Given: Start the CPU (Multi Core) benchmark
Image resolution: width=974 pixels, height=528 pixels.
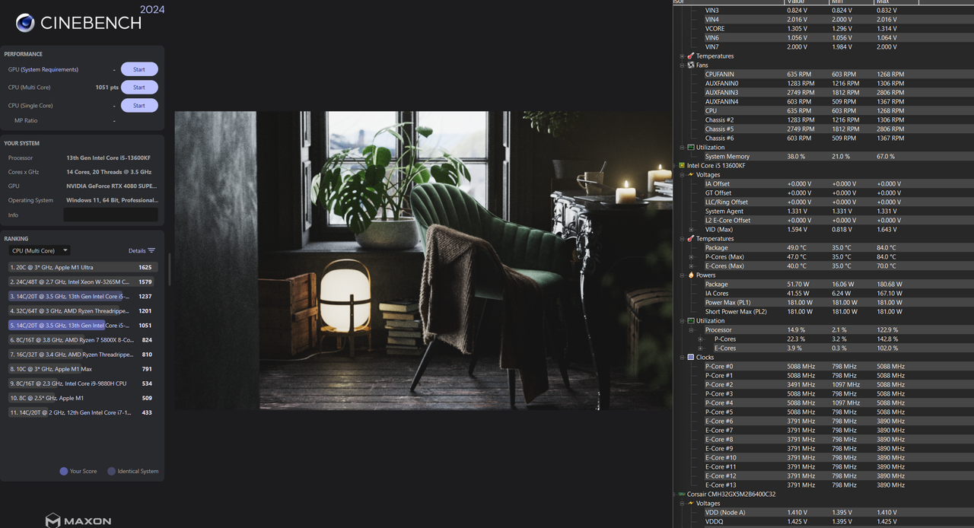Looking at the screenshot, I should click(139, 87).
